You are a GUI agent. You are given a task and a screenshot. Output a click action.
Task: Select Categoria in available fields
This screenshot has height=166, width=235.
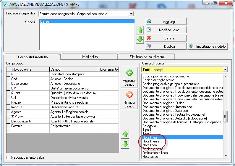point(182,126)
